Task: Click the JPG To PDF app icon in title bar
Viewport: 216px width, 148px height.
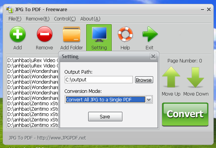Action: point(10,10)
